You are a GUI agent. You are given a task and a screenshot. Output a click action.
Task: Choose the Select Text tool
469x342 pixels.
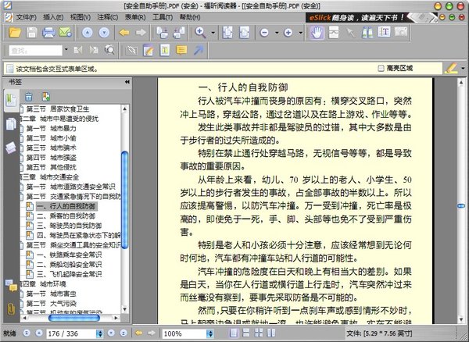384,32
